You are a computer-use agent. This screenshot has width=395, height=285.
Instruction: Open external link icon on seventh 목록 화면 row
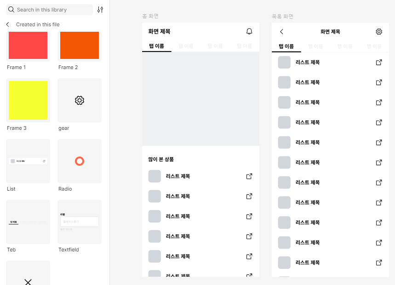(379, 183)
